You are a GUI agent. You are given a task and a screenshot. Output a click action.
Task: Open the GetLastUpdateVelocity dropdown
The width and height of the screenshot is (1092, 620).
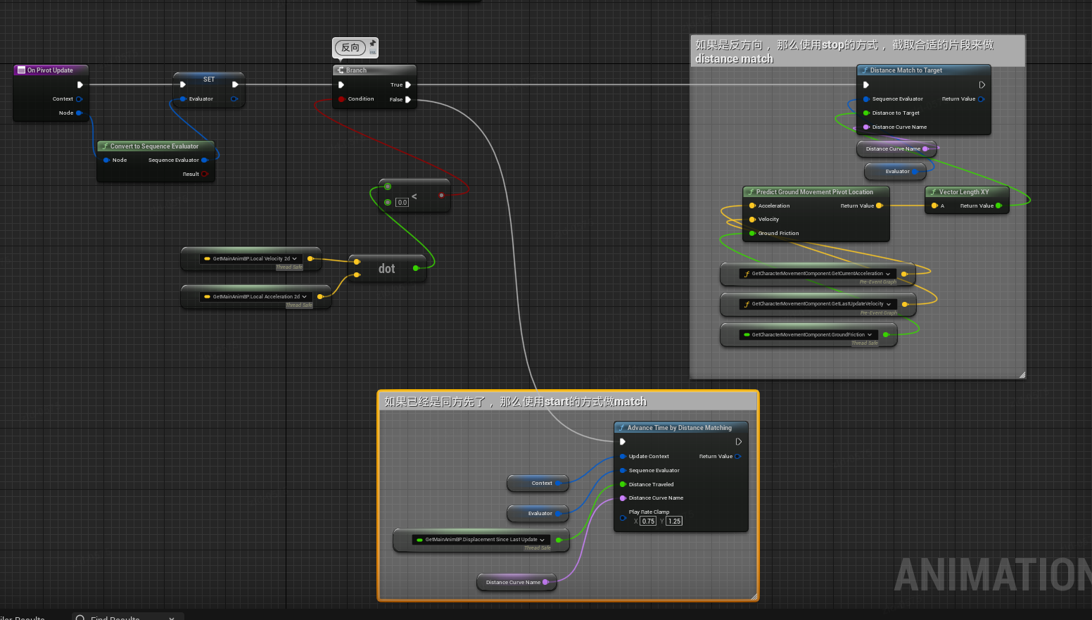889,304
